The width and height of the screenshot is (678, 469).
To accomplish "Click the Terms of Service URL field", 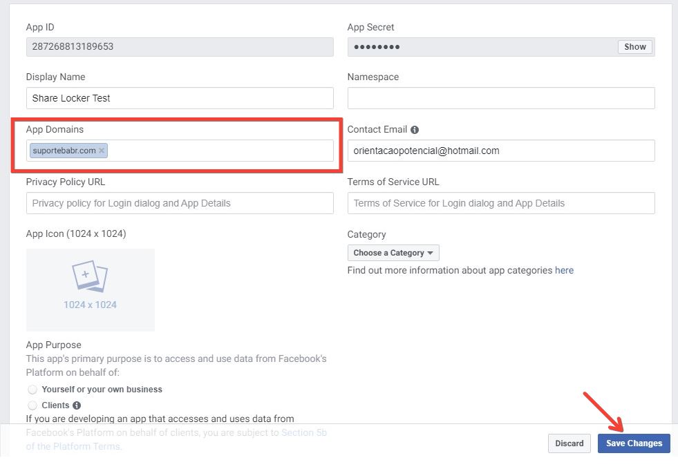I will click(x=501, y=203).
